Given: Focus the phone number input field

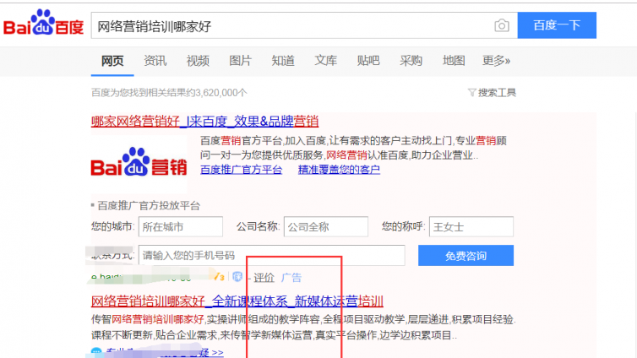Looking at the screenshot, I should 272,255.
